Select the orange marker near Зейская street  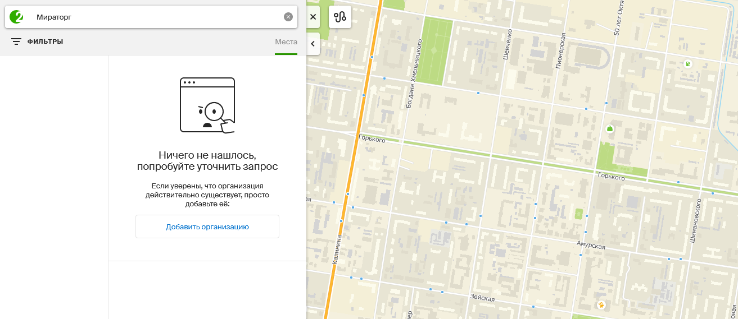(x=601, y=305)
